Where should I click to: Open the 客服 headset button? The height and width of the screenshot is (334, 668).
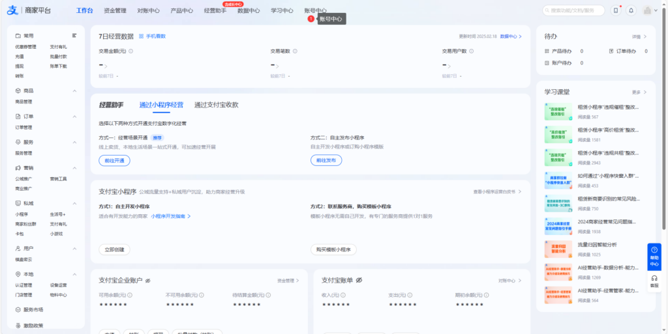654,281
